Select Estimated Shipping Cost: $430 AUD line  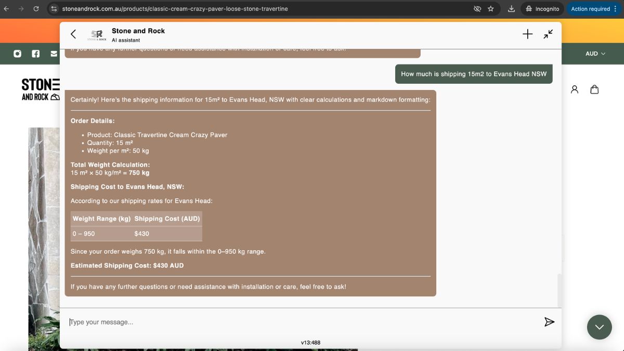pos(127,265)
